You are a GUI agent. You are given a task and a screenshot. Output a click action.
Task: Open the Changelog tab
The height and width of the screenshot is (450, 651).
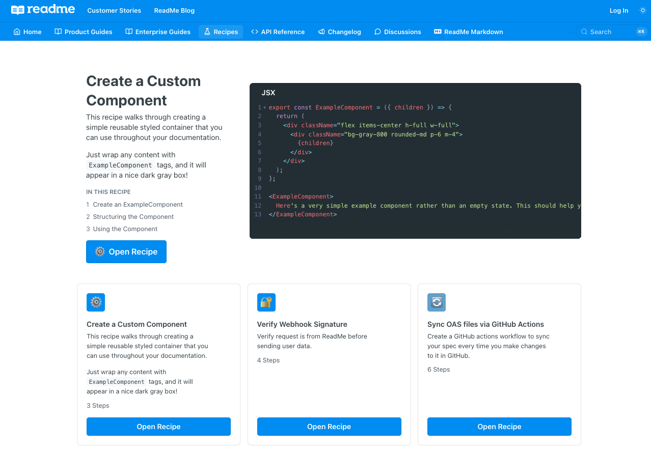coord(339,32)
